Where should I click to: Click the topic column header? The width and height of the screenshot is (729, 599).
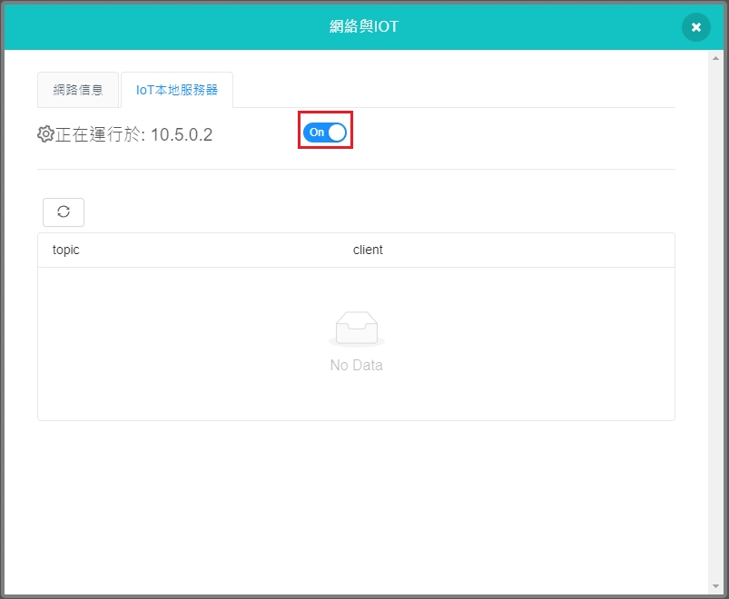66,250
